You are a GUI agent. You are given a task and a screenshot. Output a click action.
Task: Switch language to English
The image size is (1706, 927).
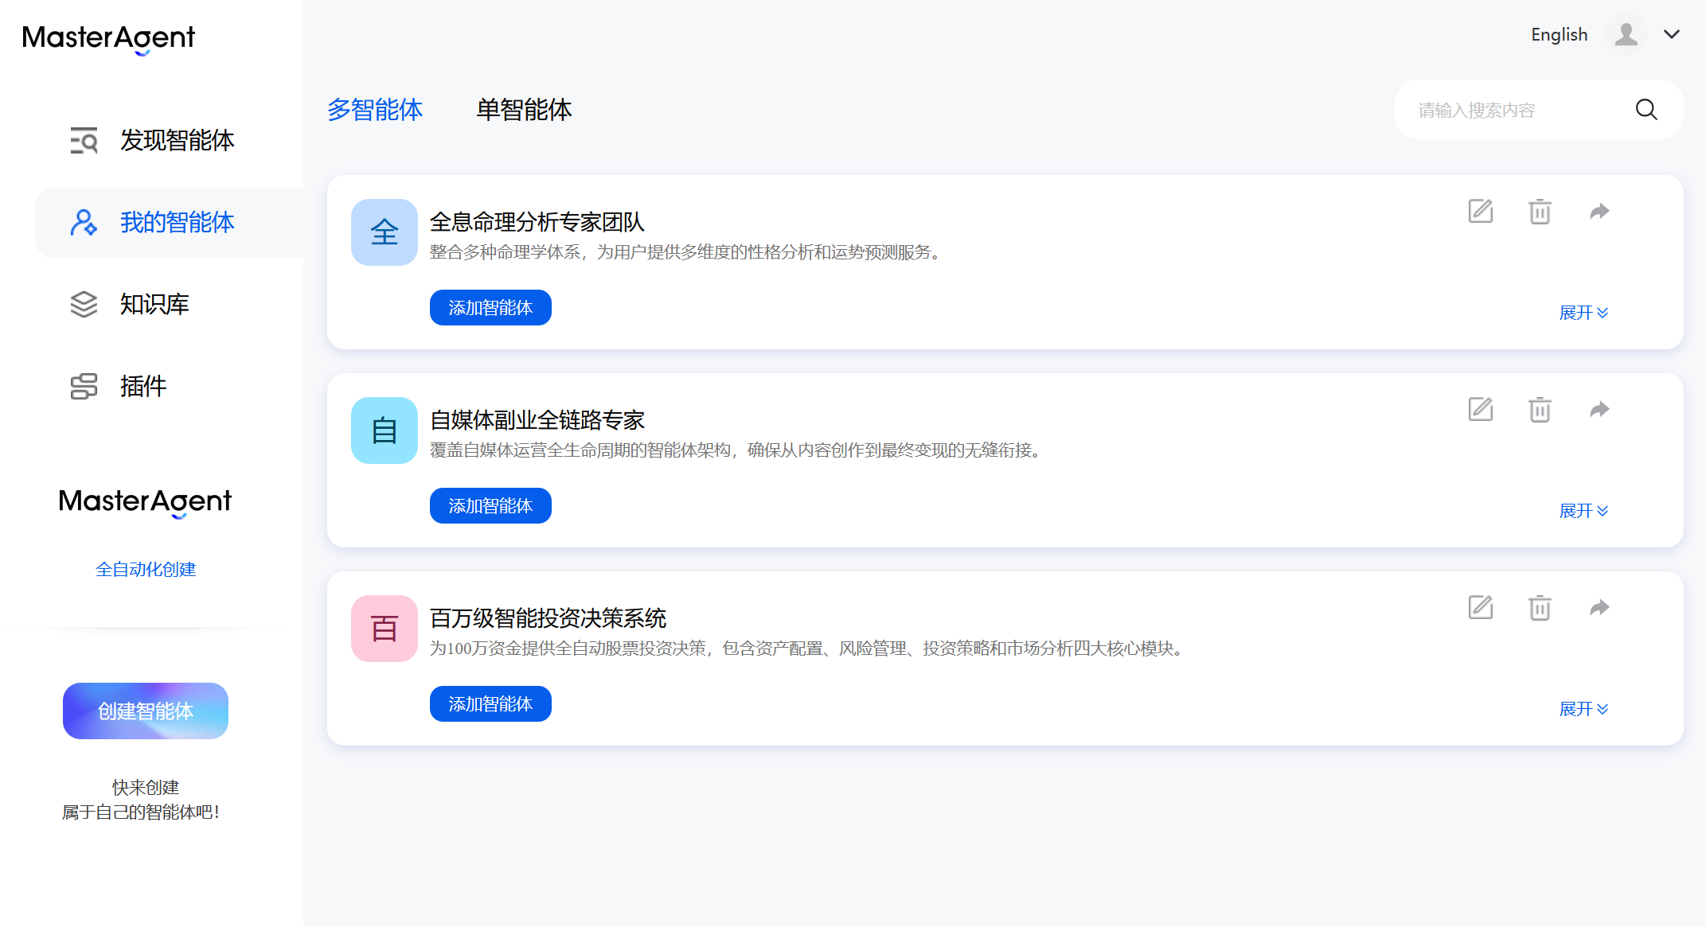1559,34
